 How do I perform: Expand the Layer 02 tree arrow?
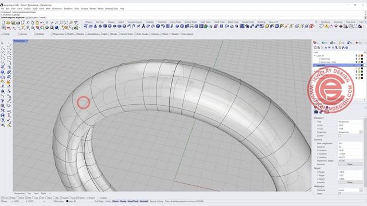(x=315, y=65)
